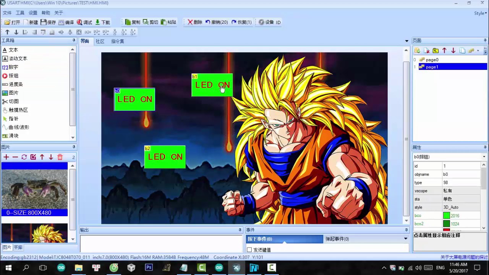The image size is (489, 275).
Task: Select page1 in the page list
Action: click(x=453, y=67)
